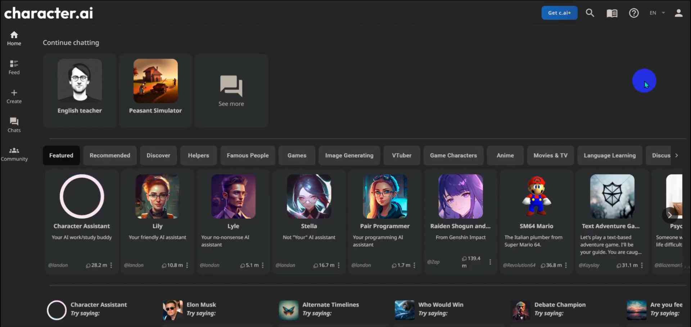Click the Character Assistant featured card title
The width and height of the screenshot is (691, 327).
[x=82, y=226]
